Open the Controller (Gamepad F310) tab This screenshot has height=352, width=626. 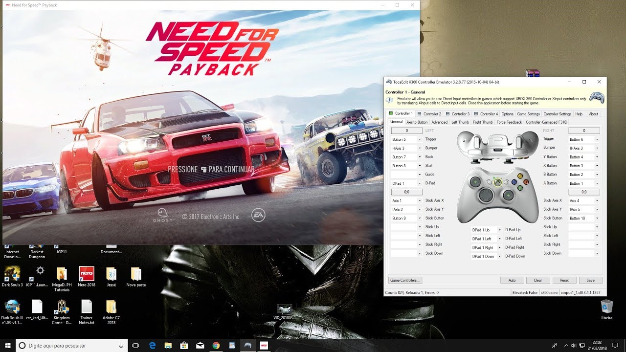click(x=546, y=122)
